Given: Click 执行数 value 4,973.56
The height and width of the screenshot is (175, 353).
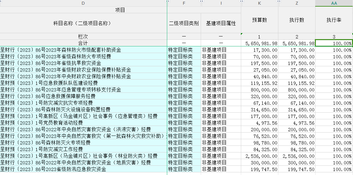Looking at the screenshot, I should click(x=297, y=123).
